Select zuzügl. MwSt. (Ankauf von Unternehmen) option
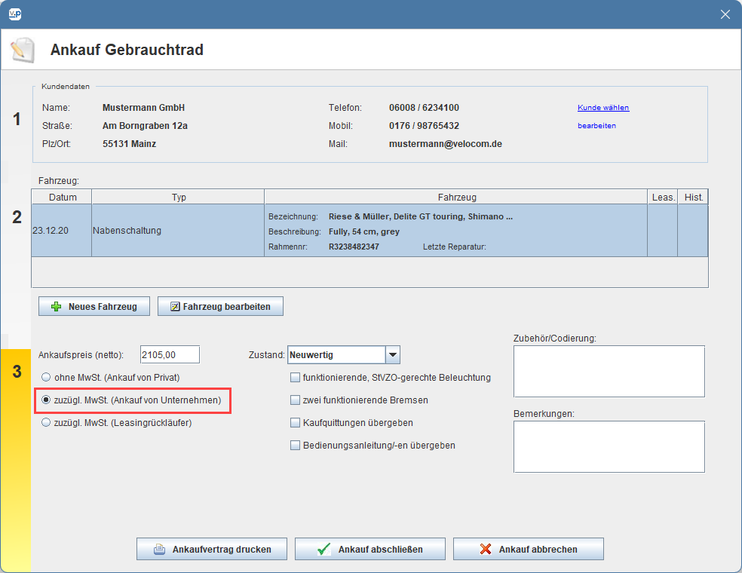 (46, 400)
